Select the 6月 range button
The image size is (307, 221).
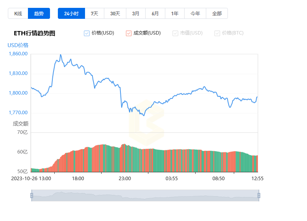pos(155,13)
